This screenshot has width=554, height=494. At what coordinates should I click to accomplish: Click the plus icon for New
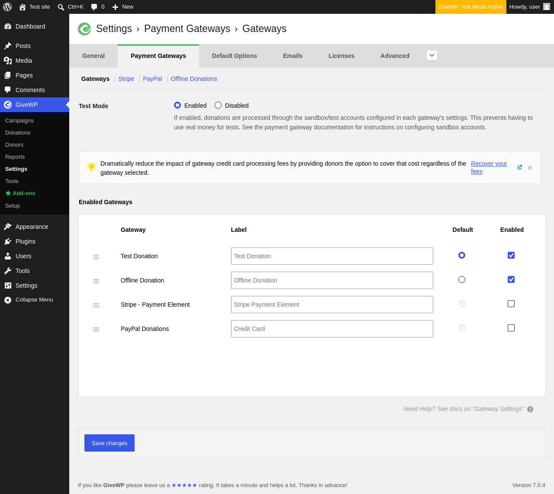coord(115,7)
